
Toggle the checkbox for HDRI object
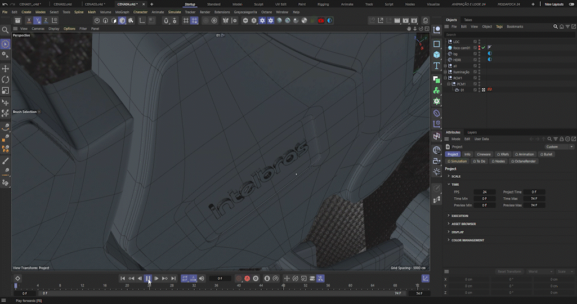pyautogui.click(x=475, y=60)
